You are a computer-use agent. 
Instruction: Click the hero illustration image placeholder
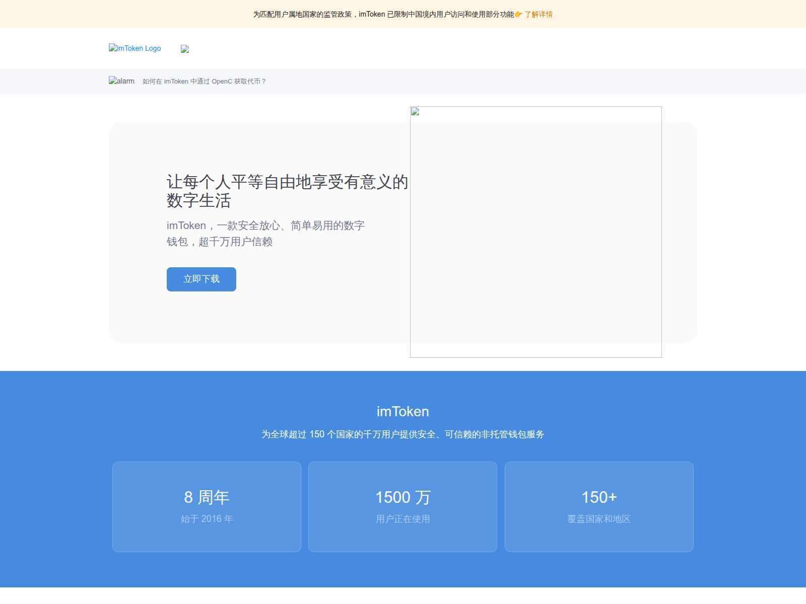536,232
